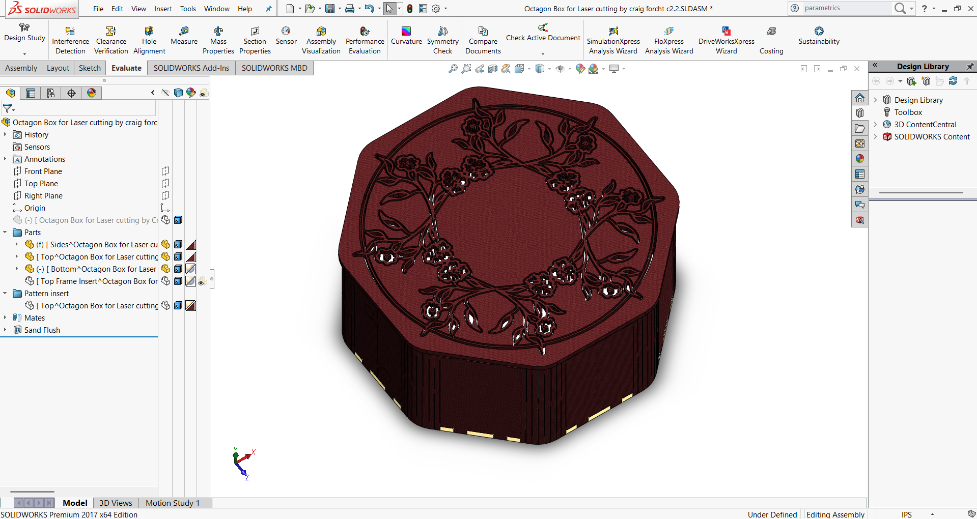Screen dimensions: 977x519
Task: Switch to PropertyManager tab icon
Action: pos(31,93)
